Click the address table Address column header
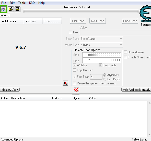Image resolution: width=151 pixels, height=141 pixels. point(62,98)
